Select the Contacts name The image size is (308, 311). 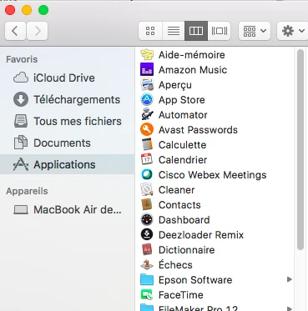click(x=179, y=205)
